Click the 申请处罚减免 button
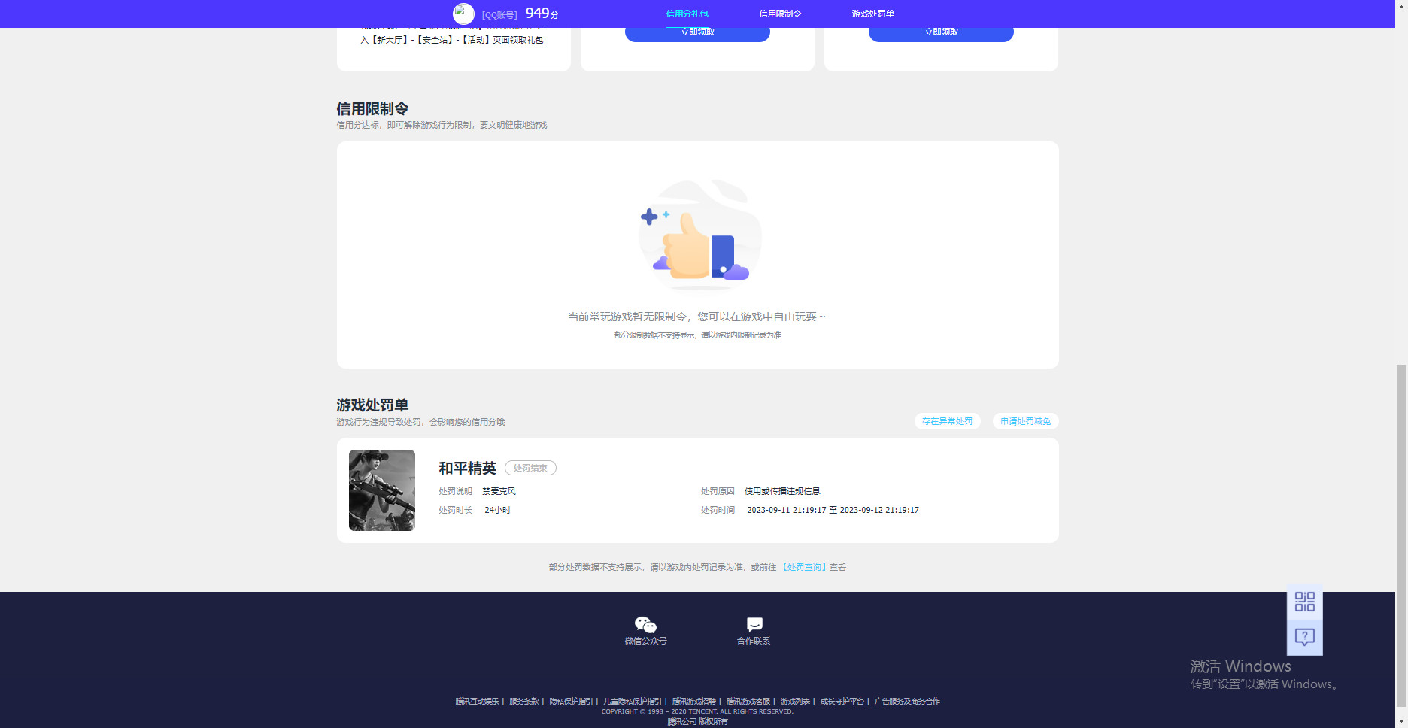 coord(1025,421)
